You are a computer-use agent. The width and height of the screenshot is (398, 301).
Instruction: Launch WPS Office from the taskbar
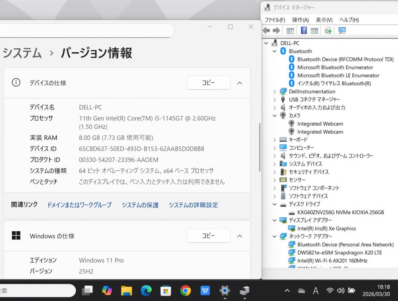click(205, 291)
